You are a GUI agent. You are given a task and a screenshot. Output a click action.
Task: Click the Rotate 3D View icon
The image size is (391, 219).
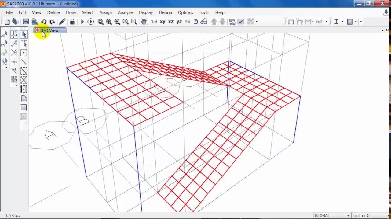pos(196,22)
